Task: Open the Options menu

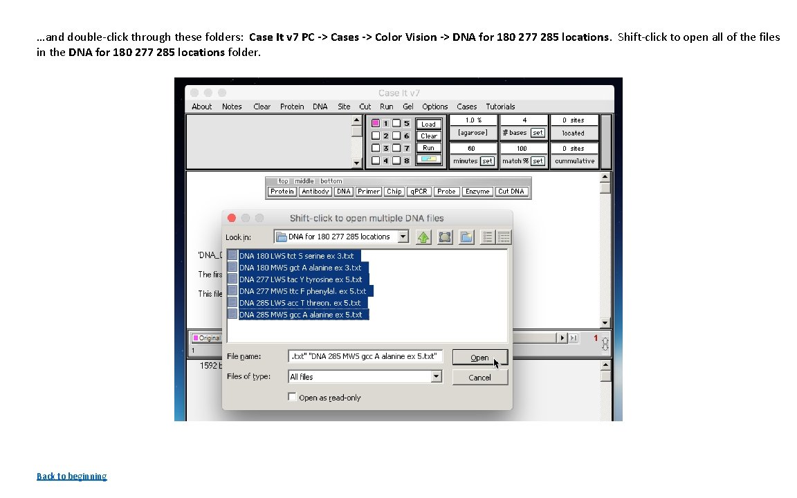Action: pos(434,106)
